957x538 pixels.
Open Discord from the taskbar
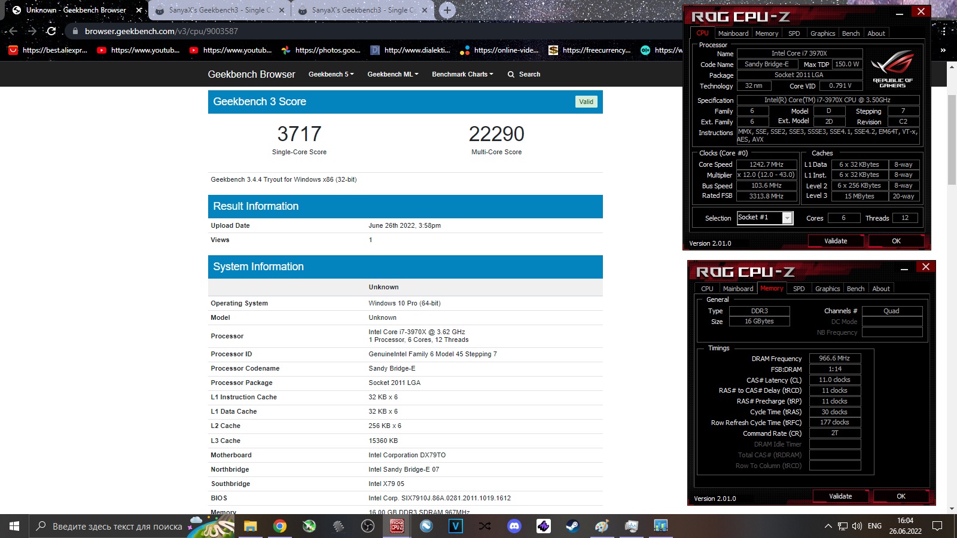click(514, 526)
